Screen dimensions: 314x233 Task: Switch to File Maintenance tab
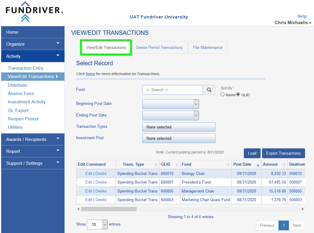[208, 47]
